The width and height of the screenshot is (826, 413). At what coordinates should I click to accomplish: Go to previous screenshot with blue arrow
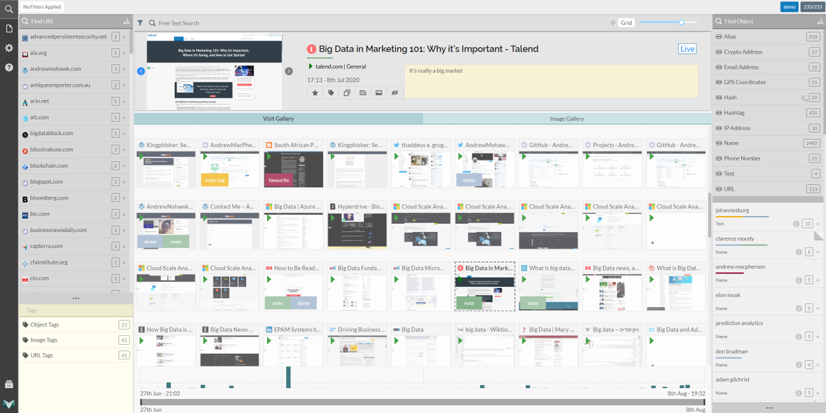coord(140,71)
